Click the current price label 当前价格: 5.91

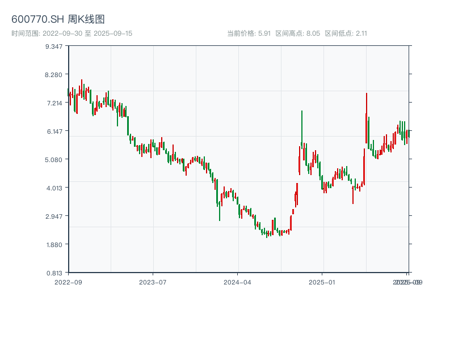click(249, 33)
